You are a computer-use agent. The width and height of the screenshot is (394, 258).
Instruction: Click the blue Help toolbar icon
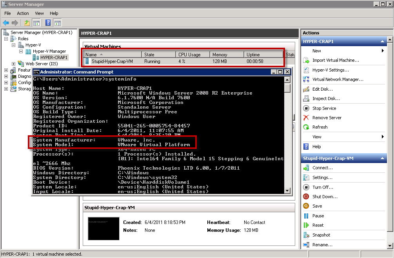(48, 23)
